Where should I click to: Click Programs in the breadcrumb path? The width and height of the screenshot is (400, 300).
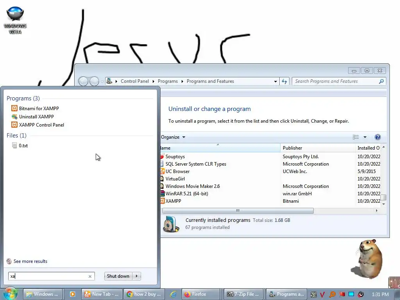tap(168, 81)
